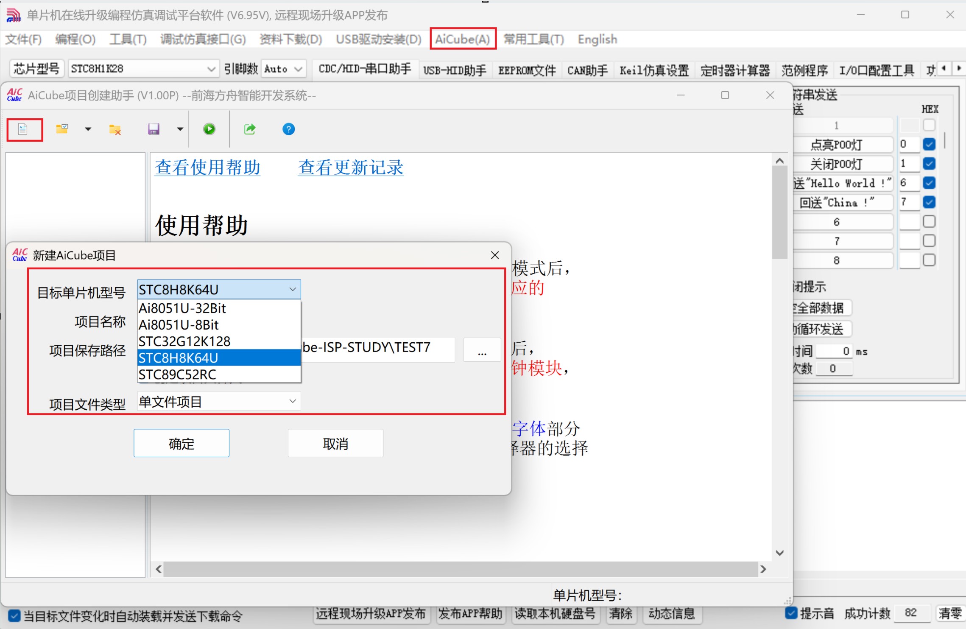Open the USB驱动安装(D) menu
The image size is (966, 629).
[379, 39]
